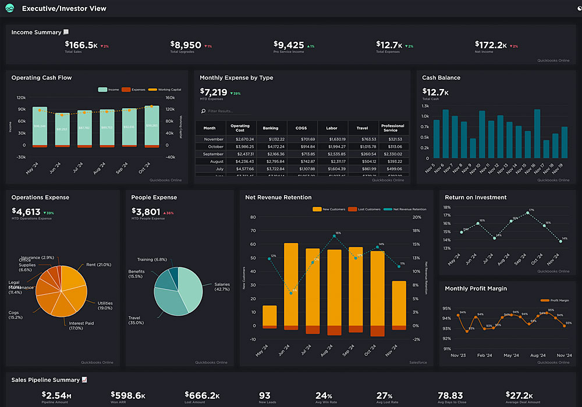This screenshot has width=582, height=407.
Task: Click the note icon beside Income Summary
Action: click(66, 33)
